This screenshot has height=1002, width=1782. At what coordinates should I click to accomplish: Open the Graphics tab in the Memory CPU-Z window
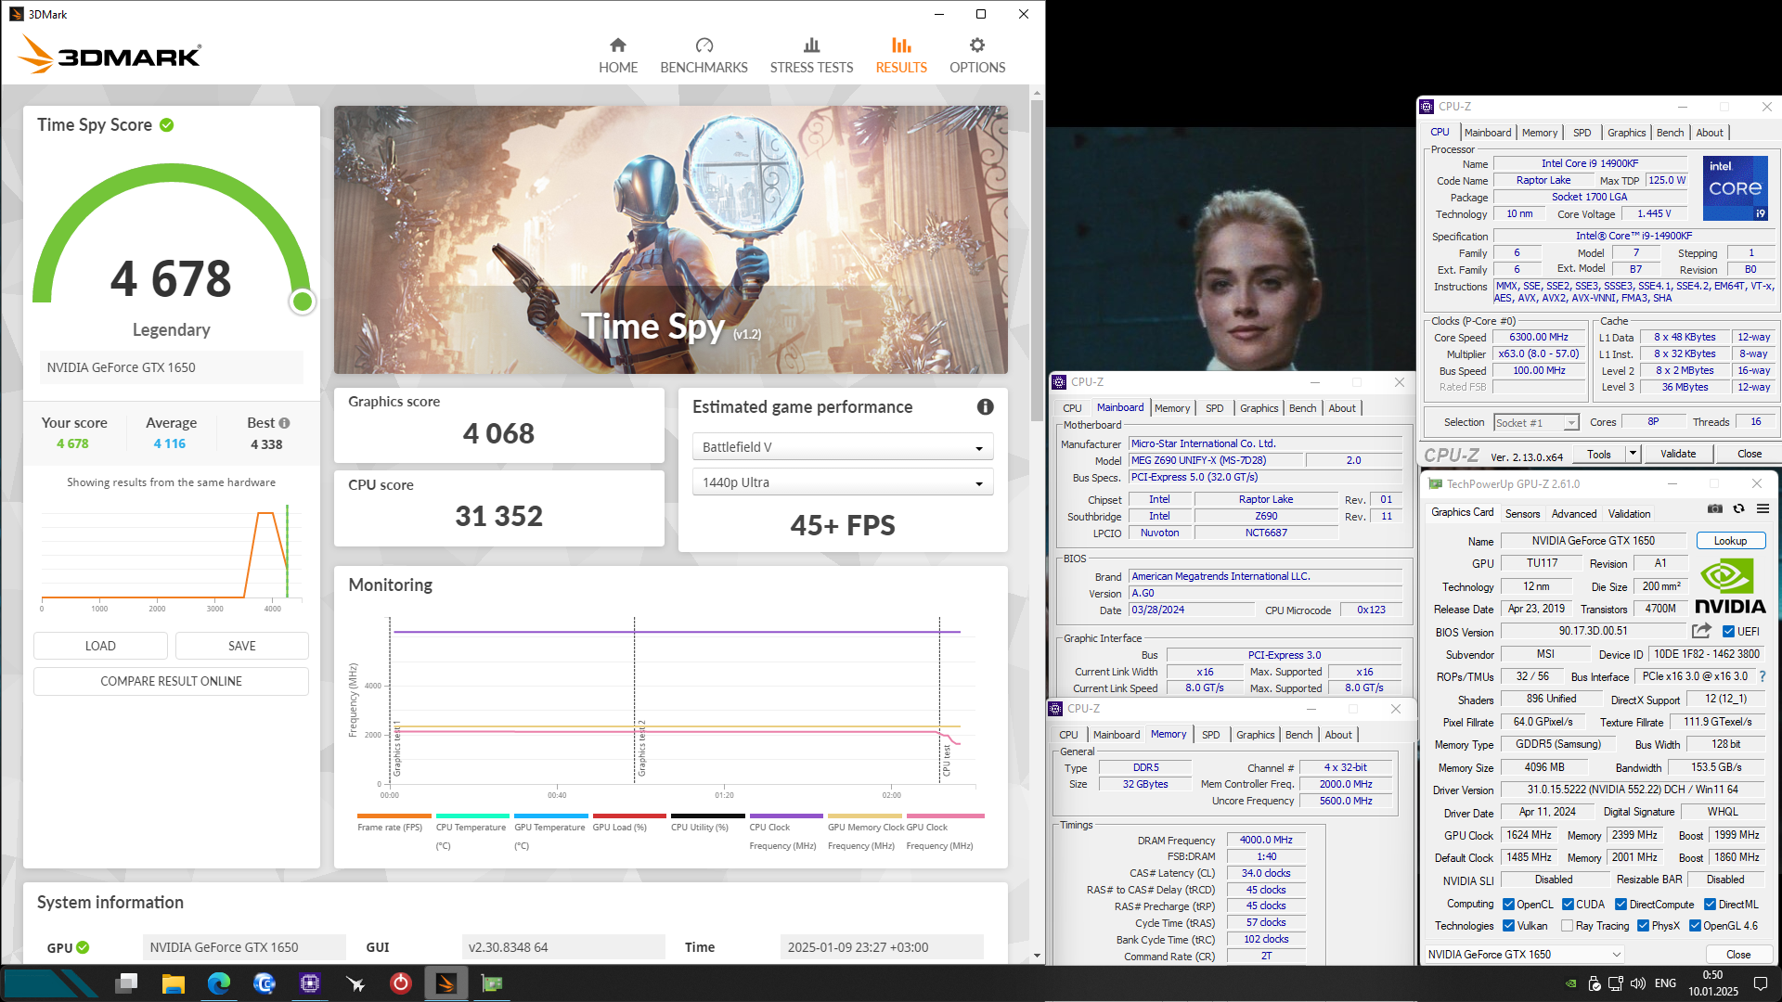point(1255,735)
